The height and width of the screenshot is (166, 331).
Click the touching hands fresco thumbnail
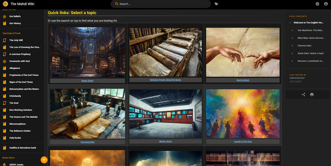point(243,52)
